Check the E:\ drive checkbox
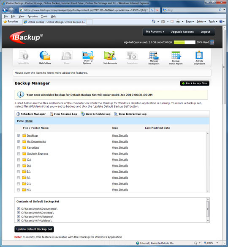 point(19,172)
